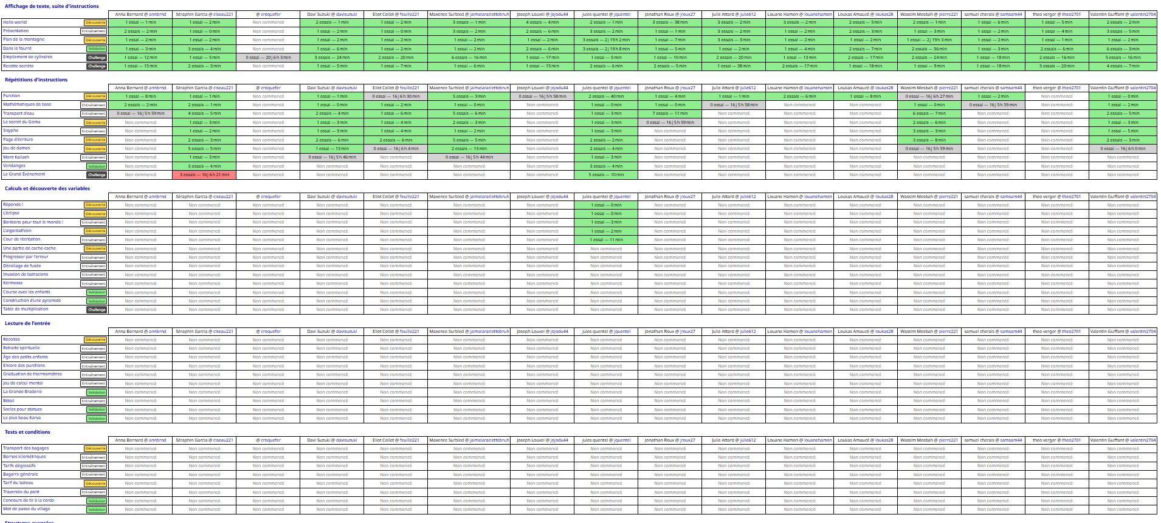Screen dimensions: 1161x523
Task: Open "Bonbons pour tout le monde !" exercise
Action: pos(33,222)
